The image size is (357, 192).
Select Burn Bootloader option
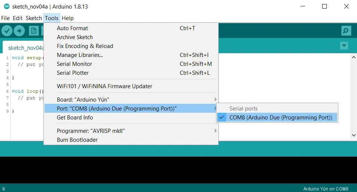(77, 140)
